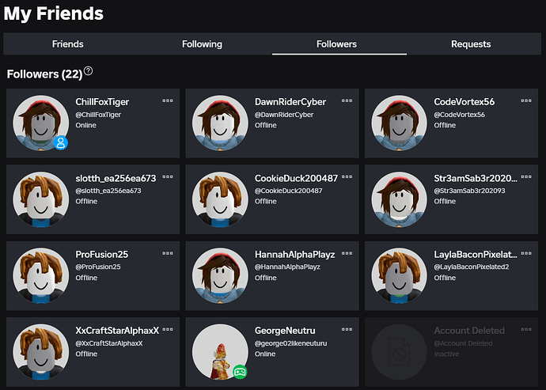The image size is (546, 390).
Task: Open three-dot menu for Str3amSab3r202093
Action: pyautogui.click(x=526, y=177)
